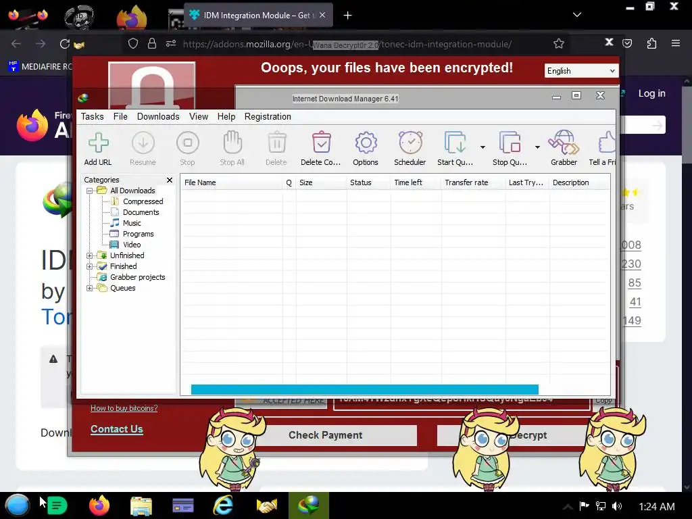692x519 pixels.
Task: Open the Help menu
Action: 226,116
